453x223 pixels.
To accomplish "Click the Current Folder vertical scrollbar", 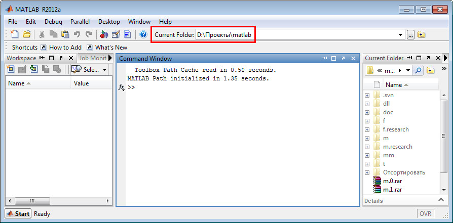I will pyautogui.click(x=443, y=136).
